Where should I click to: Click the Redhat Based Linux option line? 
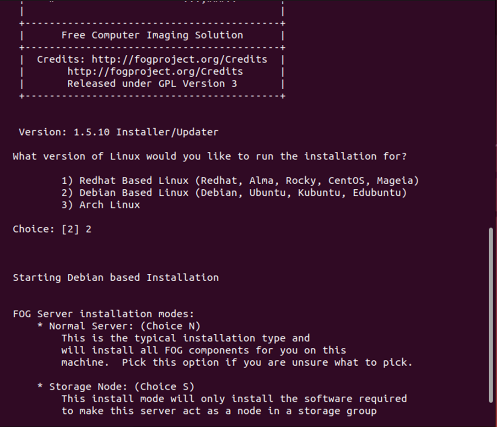(240, 181)
